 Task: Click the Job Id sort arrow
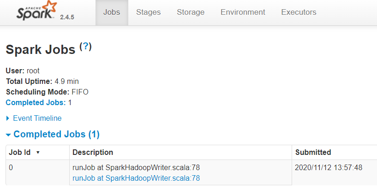coord(38,153)
